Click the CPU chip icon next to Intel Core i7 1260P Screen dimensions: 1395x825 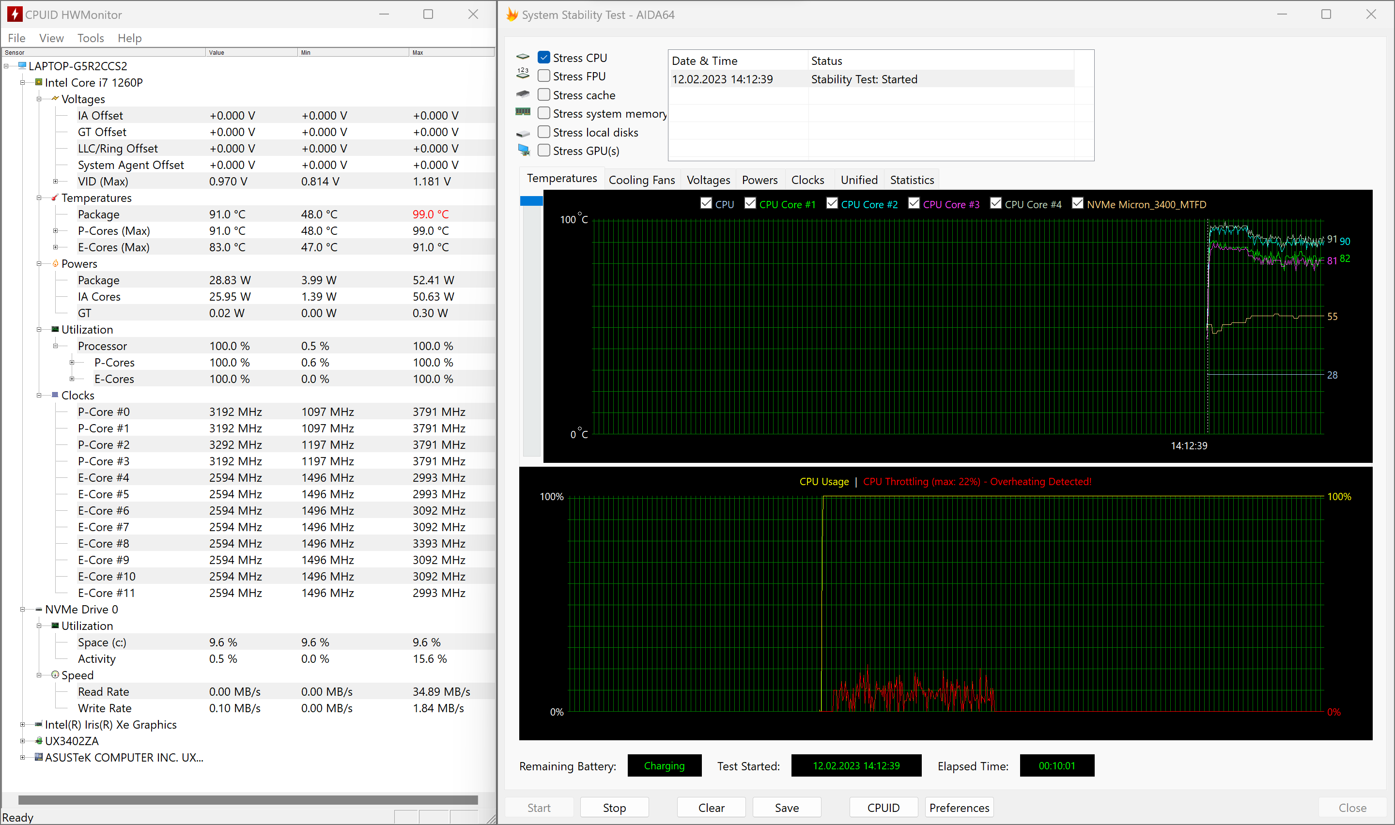[x=38, y=82]
